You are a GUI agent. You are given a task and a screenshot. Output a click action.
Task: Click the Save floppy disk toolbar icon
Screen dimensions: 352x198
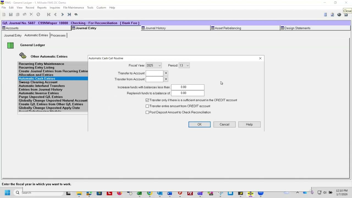pyautogui.click(x=11, y=14)
